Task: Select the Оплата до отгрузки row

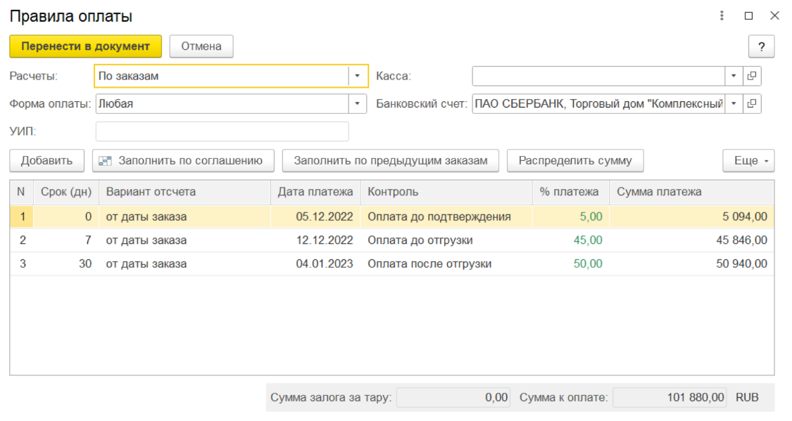Action: click(x=420, y=240)
